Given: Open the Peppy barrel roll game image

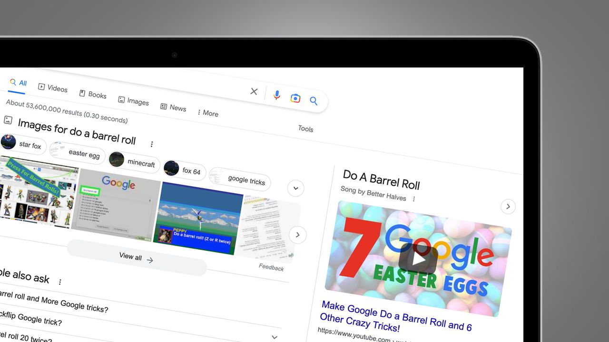Looking at the screenshot, I should click(198, 218).
